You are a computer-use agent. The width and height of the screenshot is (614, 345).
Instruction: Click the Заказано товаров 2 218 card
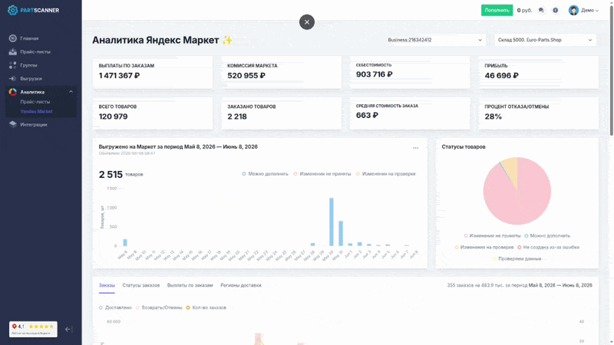(x=281, y=113)
